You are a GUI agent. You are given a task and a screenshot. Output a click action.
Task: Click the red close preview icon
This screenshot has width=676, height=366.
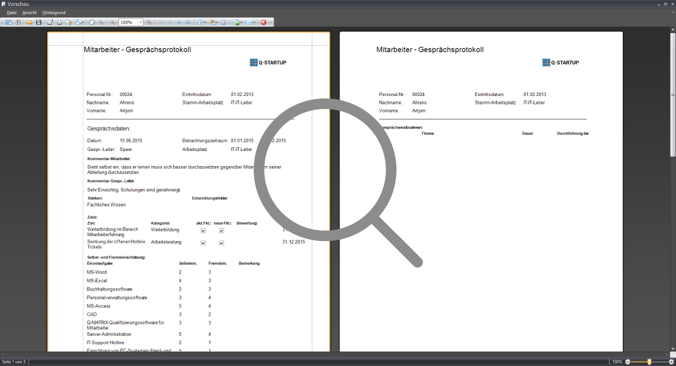263,22
